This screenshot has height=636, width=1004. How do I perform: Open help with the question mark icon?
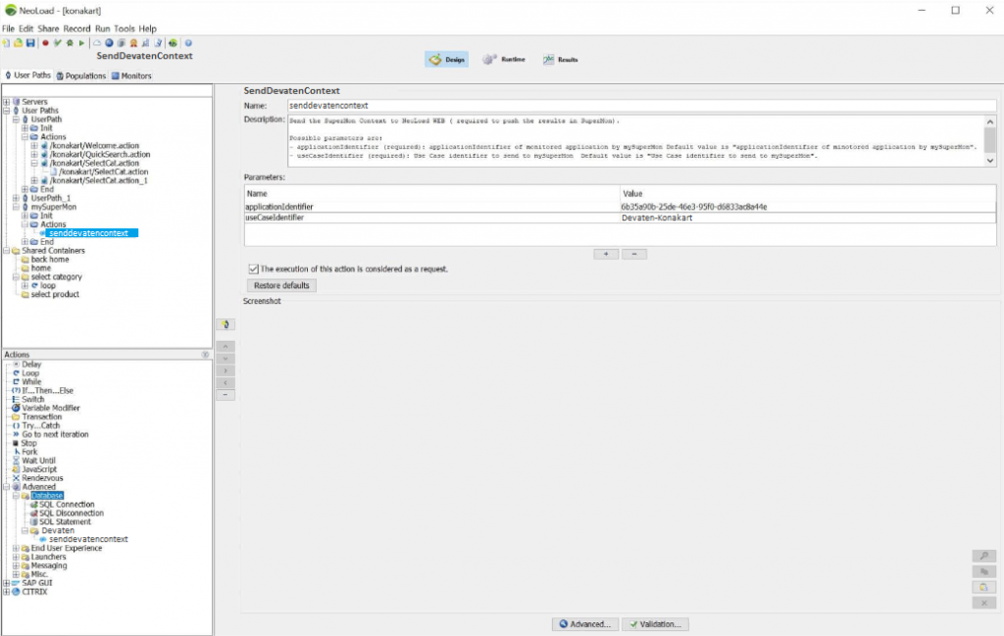coord(188,43)
